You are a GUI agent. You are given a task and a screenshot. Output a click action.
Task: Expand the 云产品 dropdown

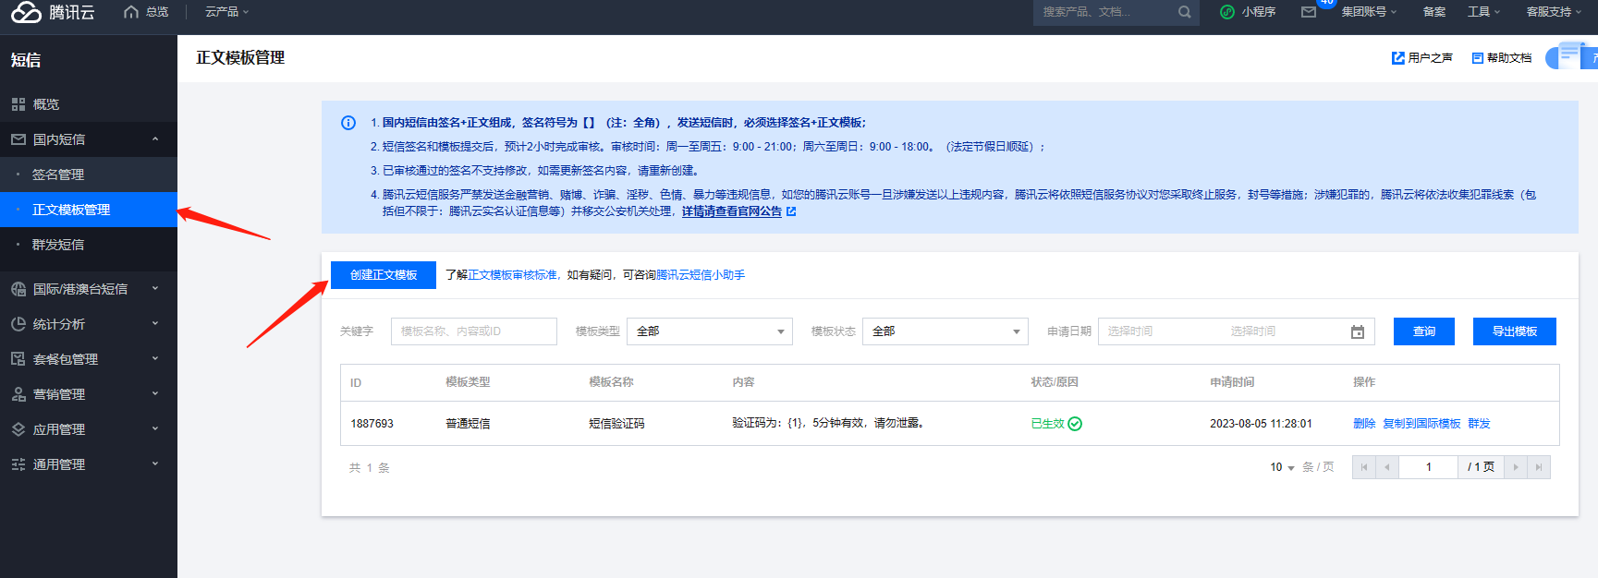[x=227, y=12]
